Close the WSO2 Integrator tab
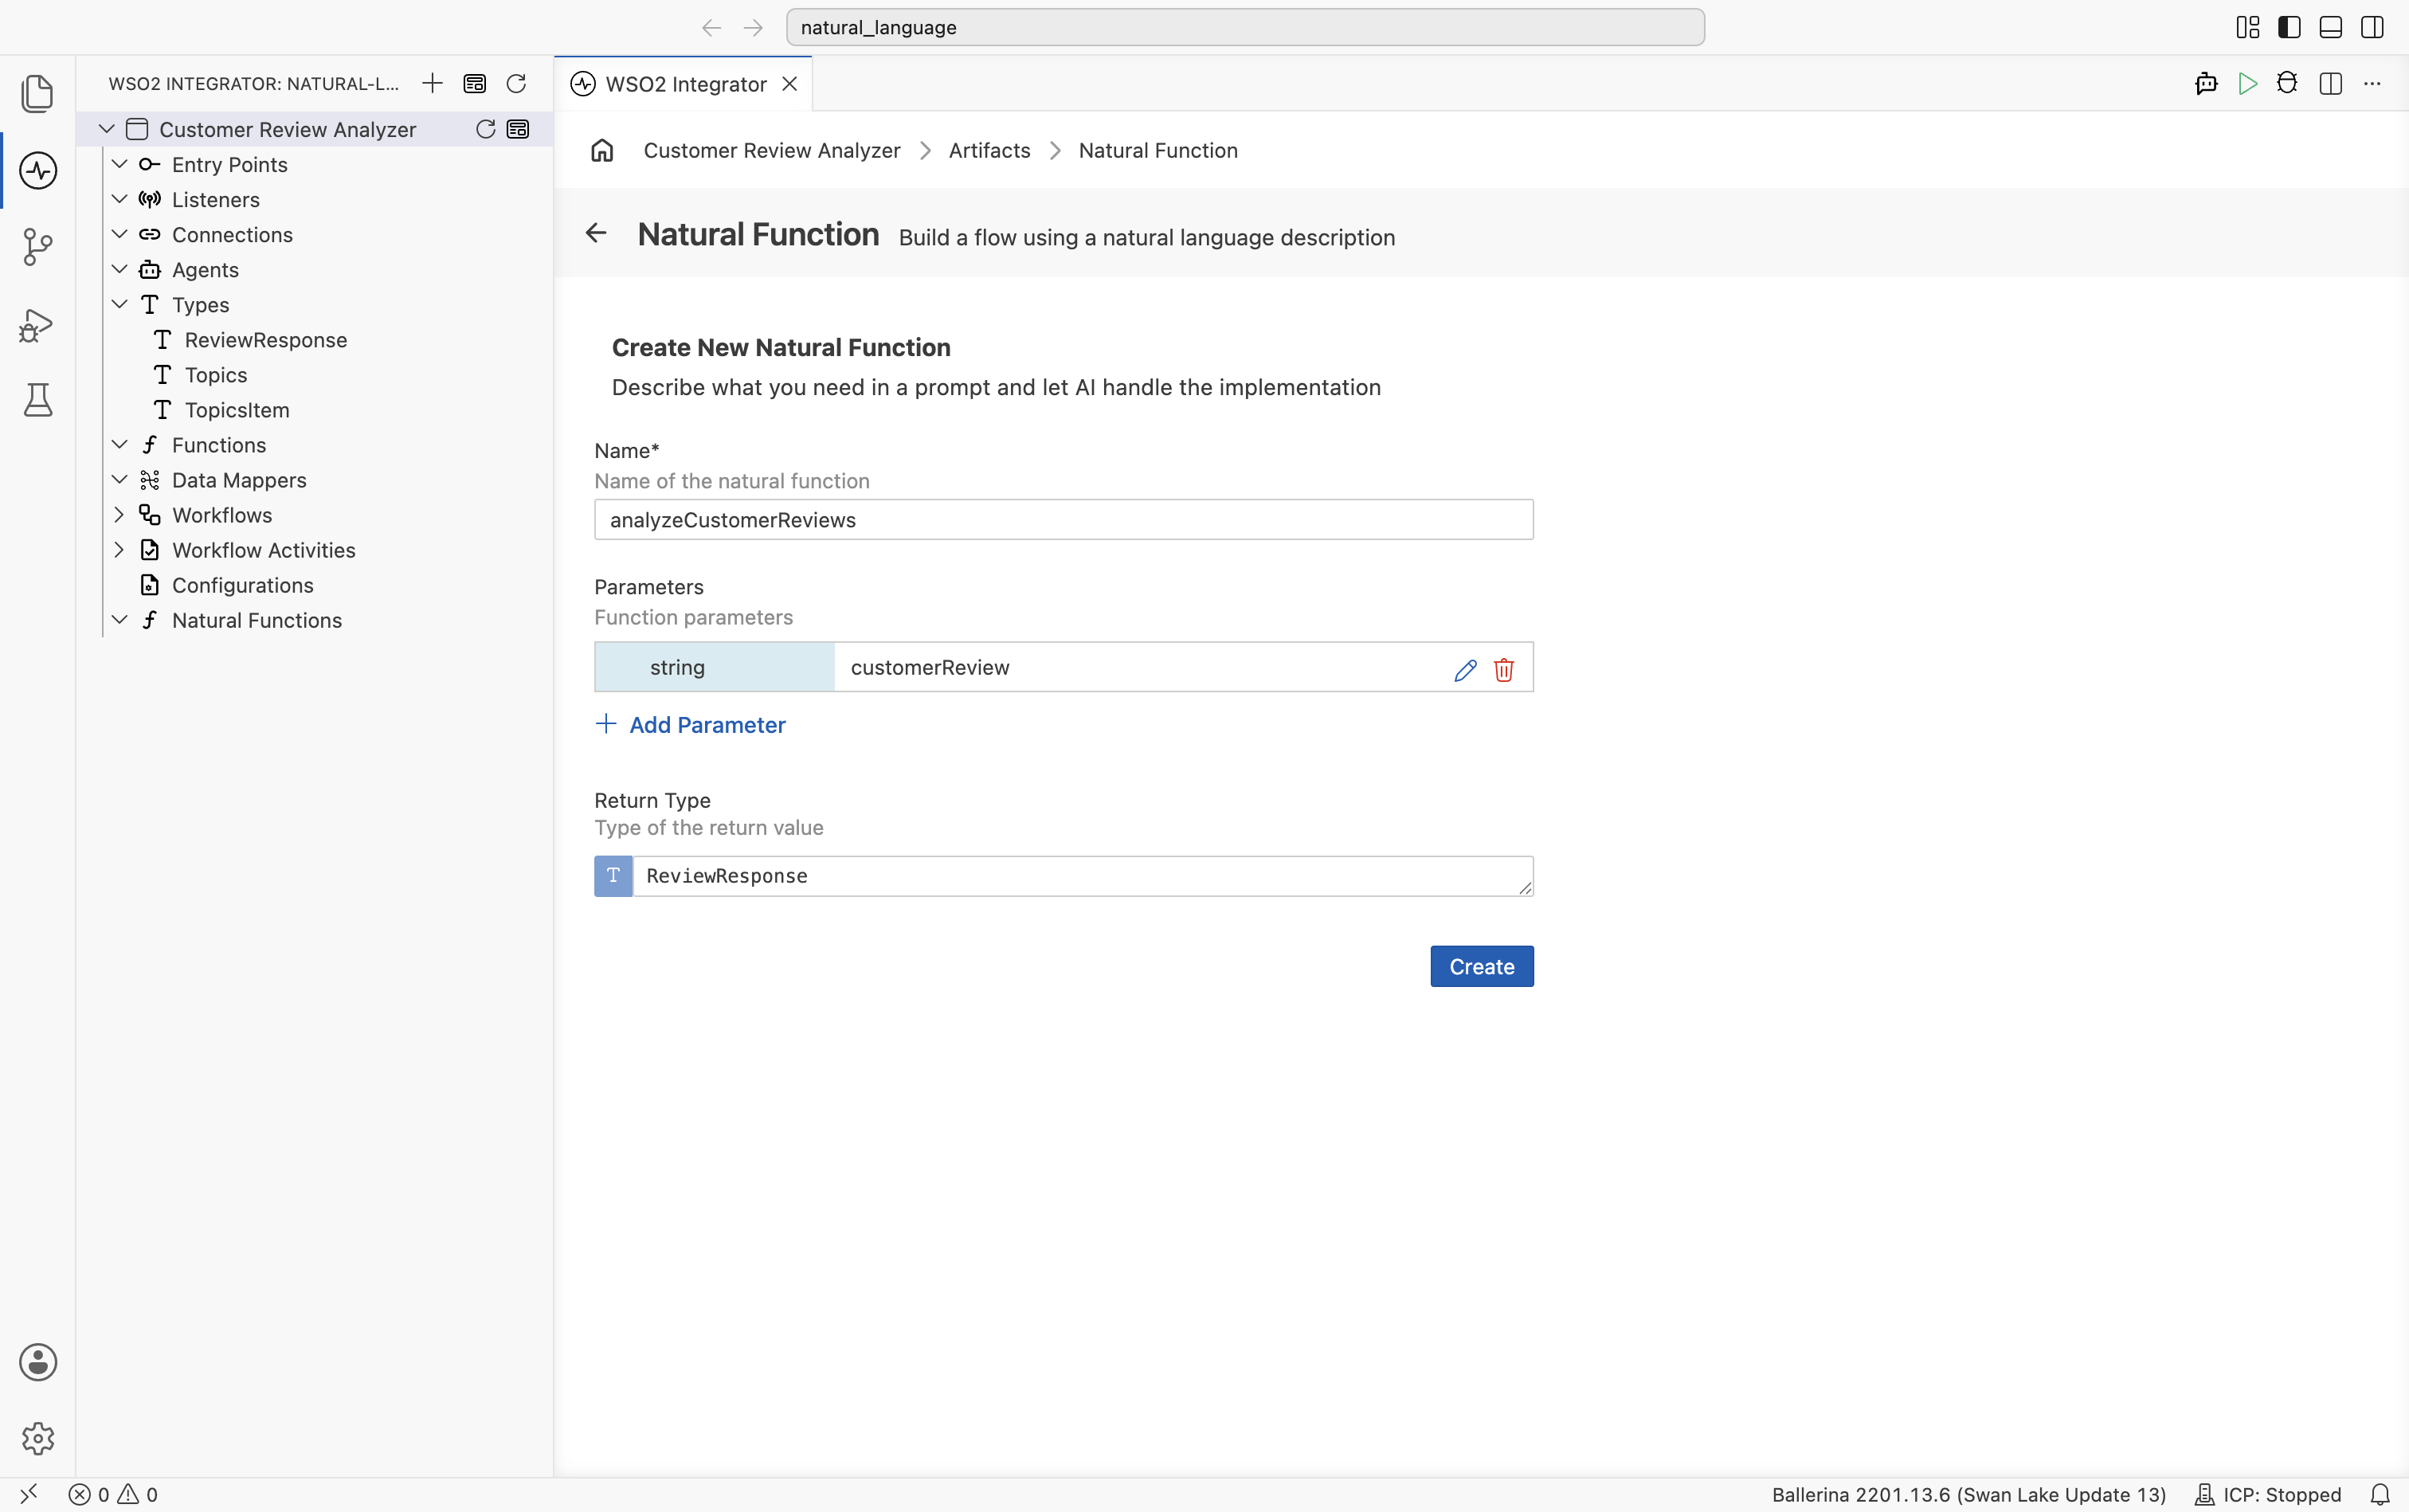This screenshot has width=2409, height=1512. pyautogui.click(x=789, y=84)
